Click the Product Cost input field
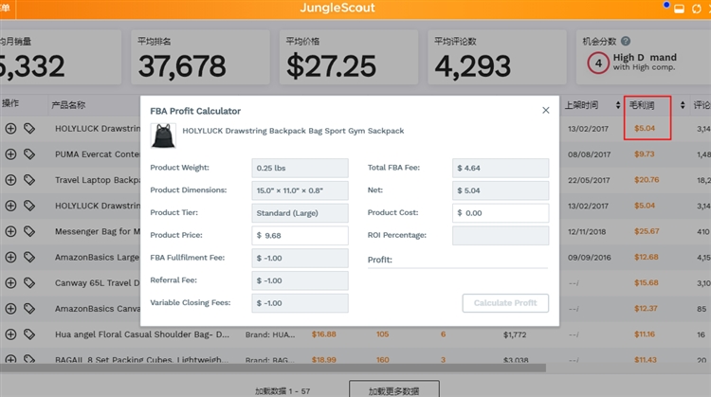Screen dimensions: 711x397 point(501,213)
